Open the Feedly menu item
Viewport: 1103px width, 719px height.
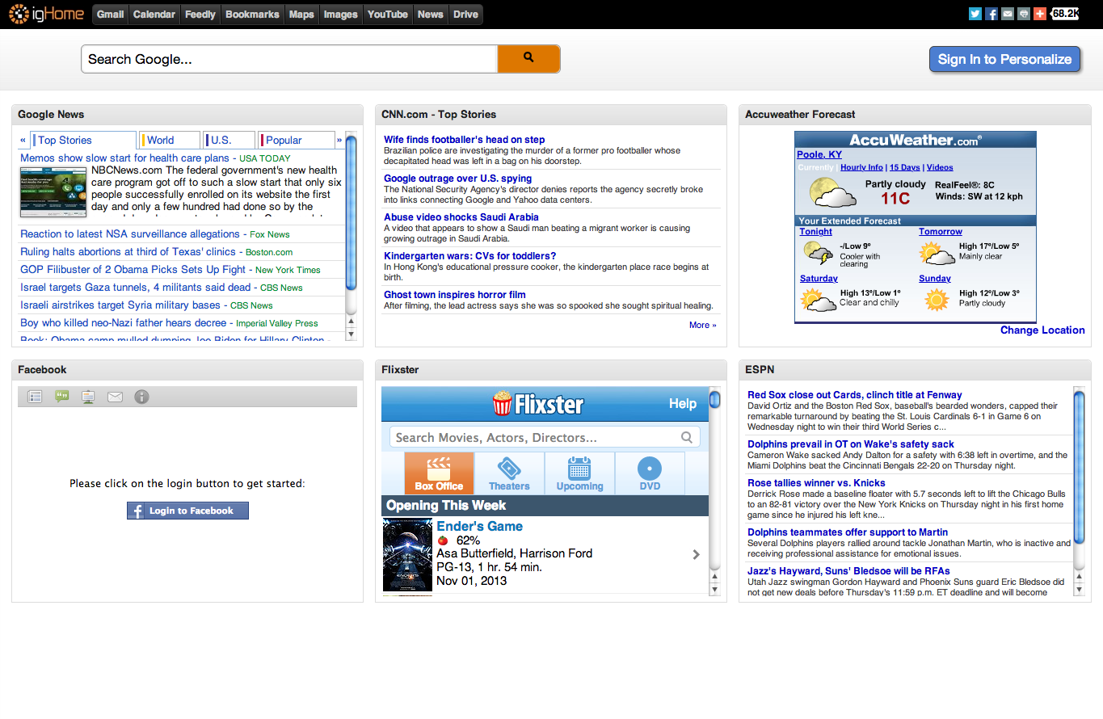200,14
